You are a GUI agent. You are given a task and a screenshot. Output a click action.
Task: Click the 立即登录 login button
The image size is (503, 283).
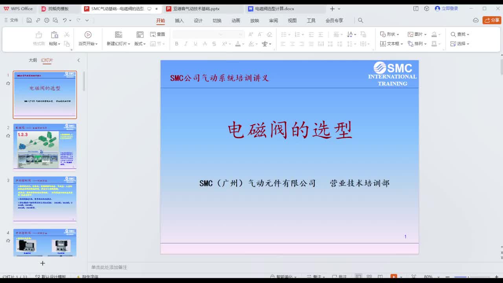[446, 8]
